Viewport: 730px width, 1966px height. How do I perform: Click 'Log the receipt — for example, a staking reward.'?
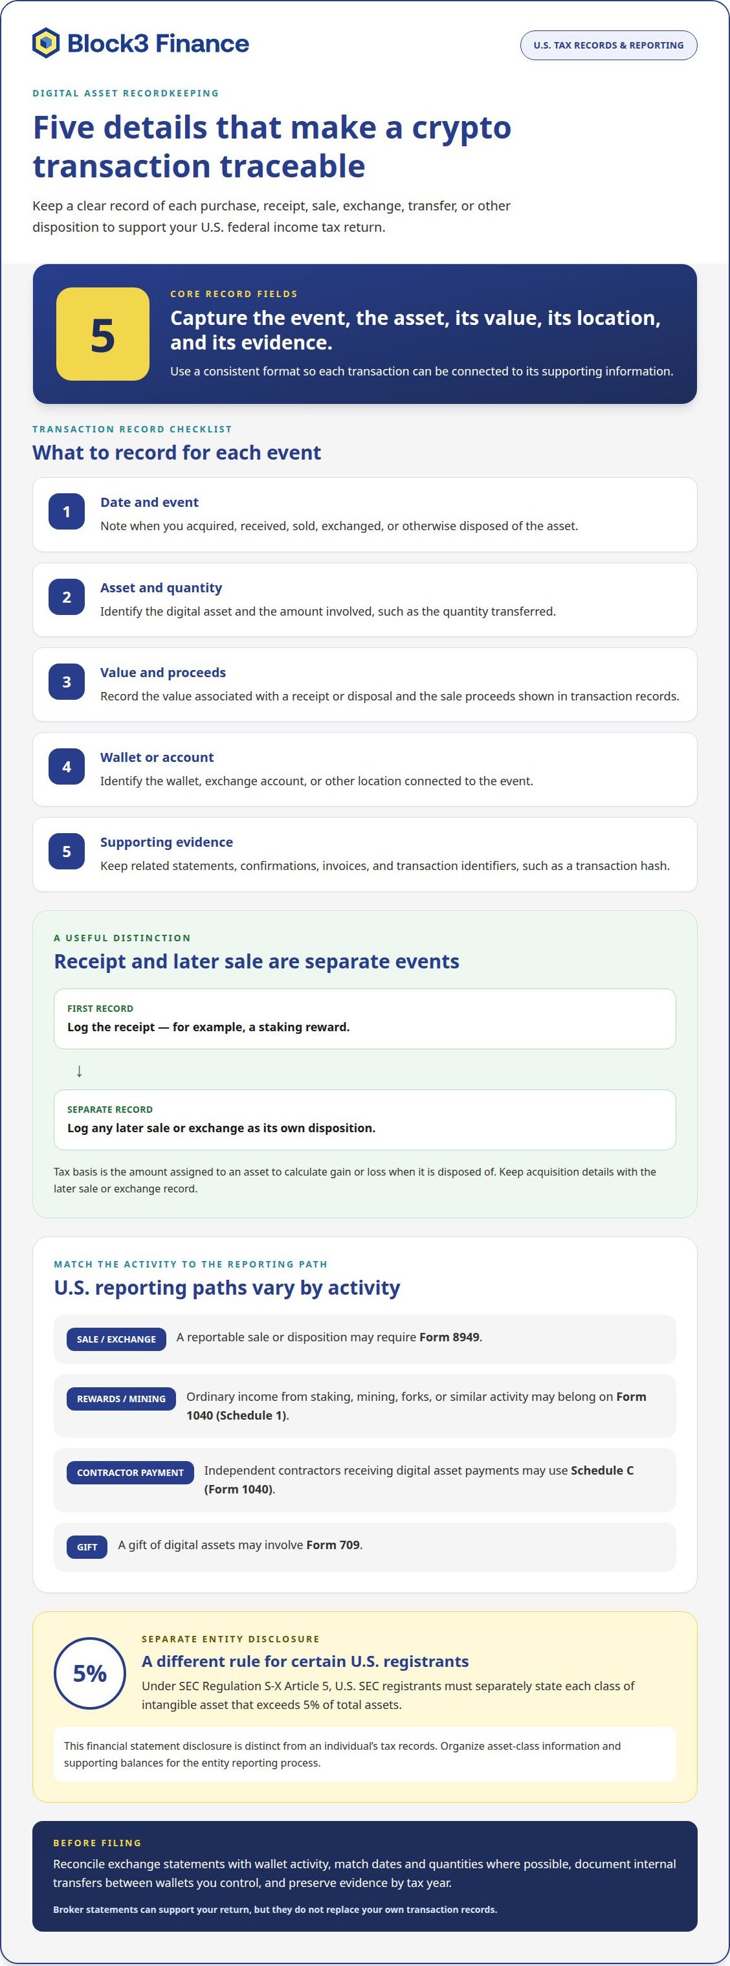[208, 1027]
